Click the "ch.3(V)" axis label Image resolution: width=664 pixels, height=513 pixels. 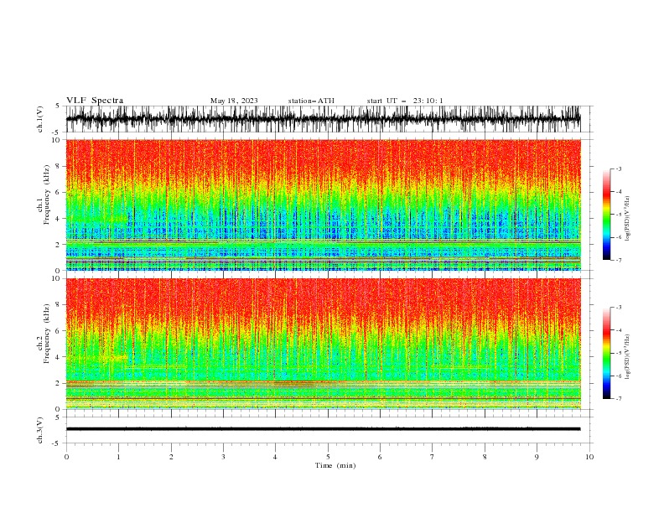(40, 430)
